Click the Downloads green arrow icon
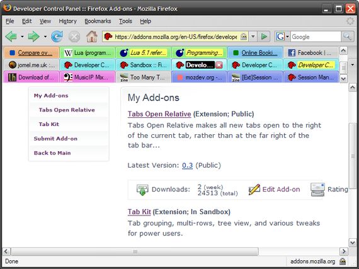The height and width of the screenshot is (269, 359). 142,190
